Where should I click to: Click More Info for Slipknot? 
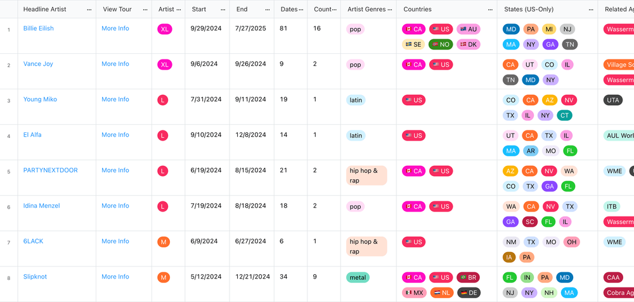click(115, 277)
